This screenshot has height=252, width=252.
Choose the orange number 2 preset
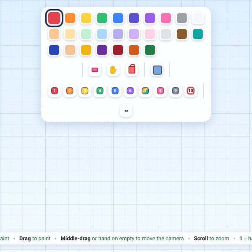70,91
